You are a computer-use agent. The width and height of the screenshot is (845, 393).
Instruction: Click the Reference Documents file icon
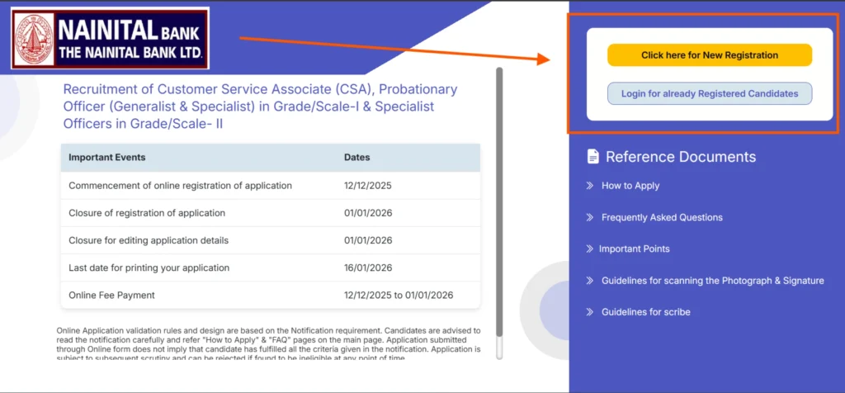point(592,157)
